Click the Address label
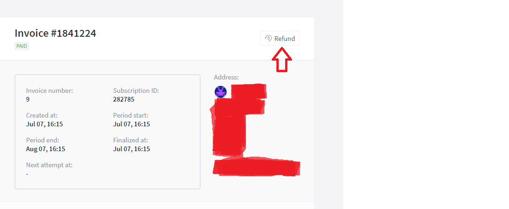 tap(226, 77)
